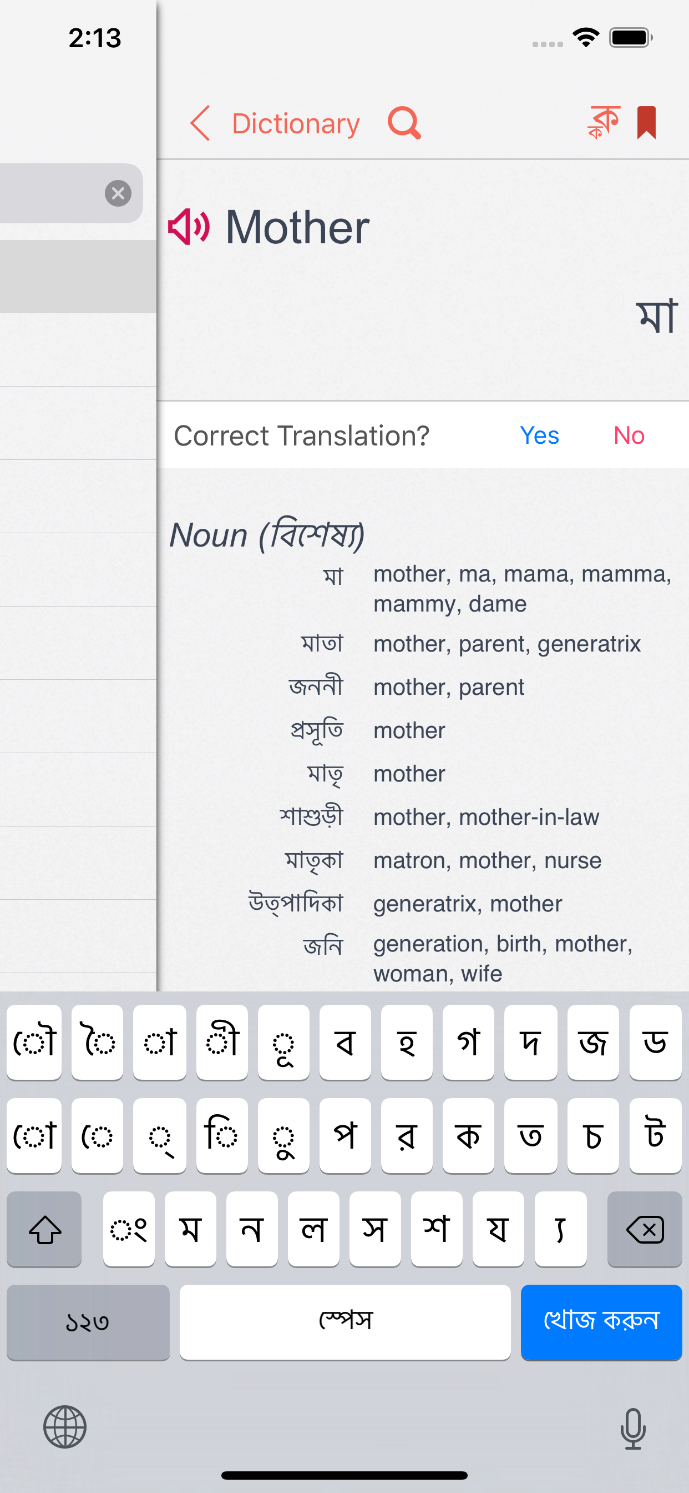Switch to the numeric keyboard with ১২৩

coord(88,1323)
